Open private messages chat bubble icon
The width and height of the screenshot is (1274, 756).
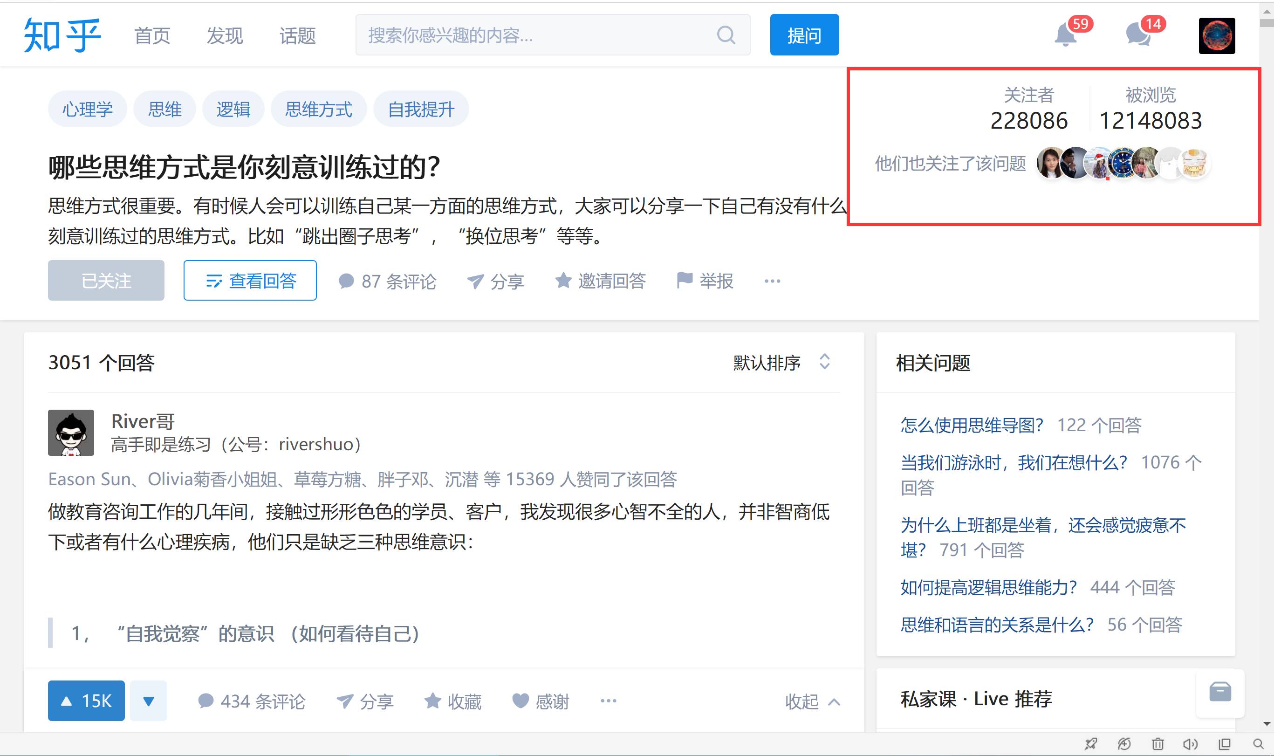click(1138, 36)
